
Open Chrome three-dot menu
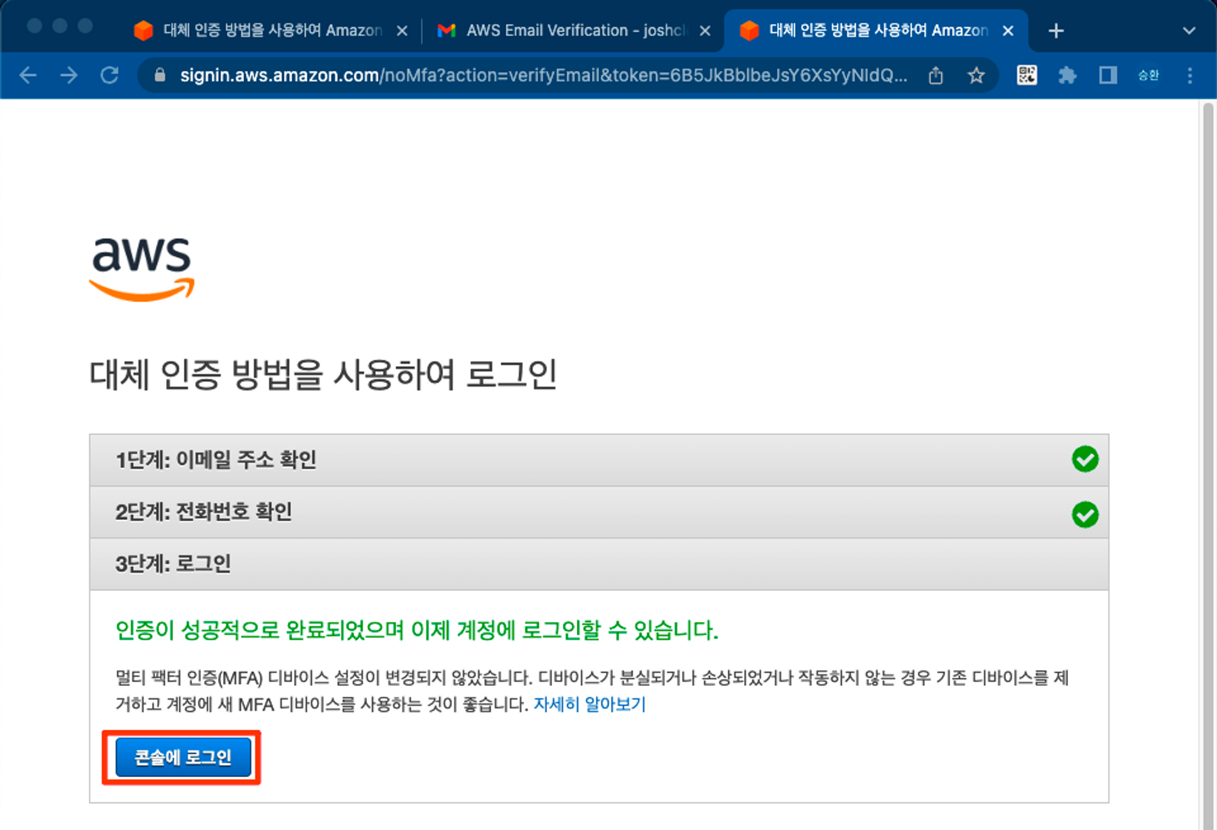(1190, 75)
